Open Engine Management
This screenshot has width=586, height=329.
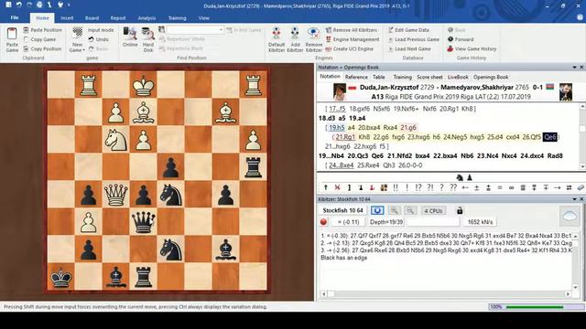352,39
